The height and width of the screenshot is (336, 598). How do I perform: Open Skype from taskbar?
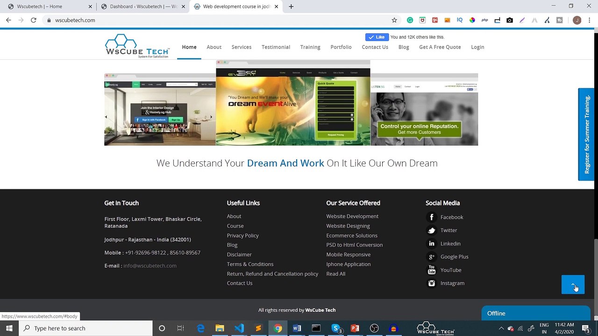point(335,328)
